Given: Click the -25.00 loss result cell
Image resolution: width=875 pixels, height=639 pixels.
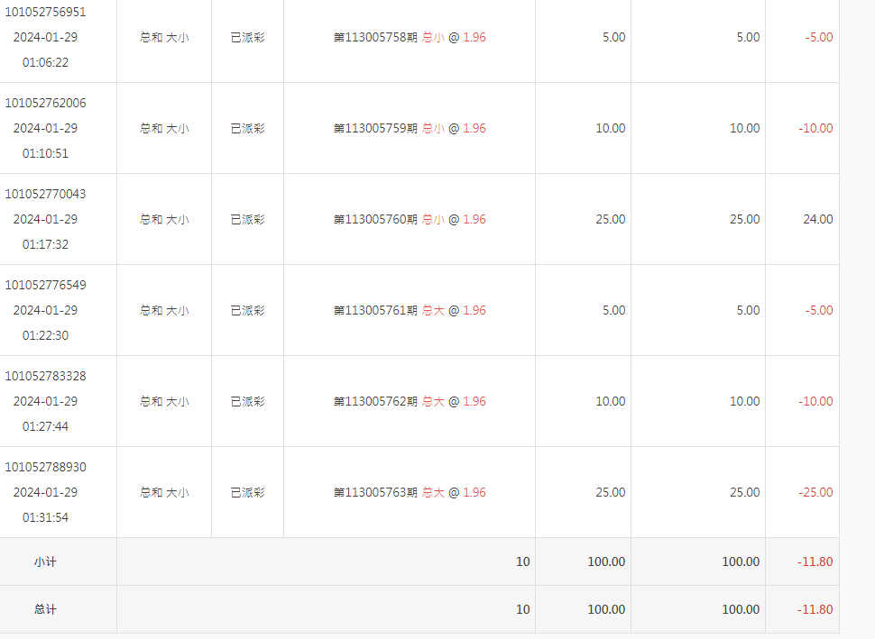Looking at the screenshot, I should point(815,492).
